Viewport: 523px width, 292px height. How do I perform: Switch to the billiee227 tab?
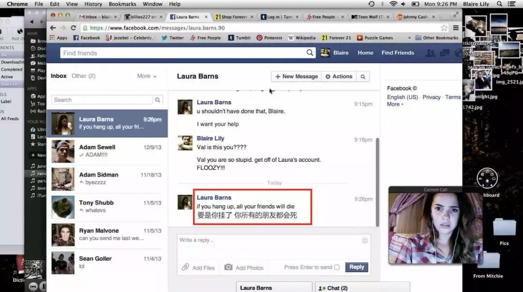(x=143, y=16)
